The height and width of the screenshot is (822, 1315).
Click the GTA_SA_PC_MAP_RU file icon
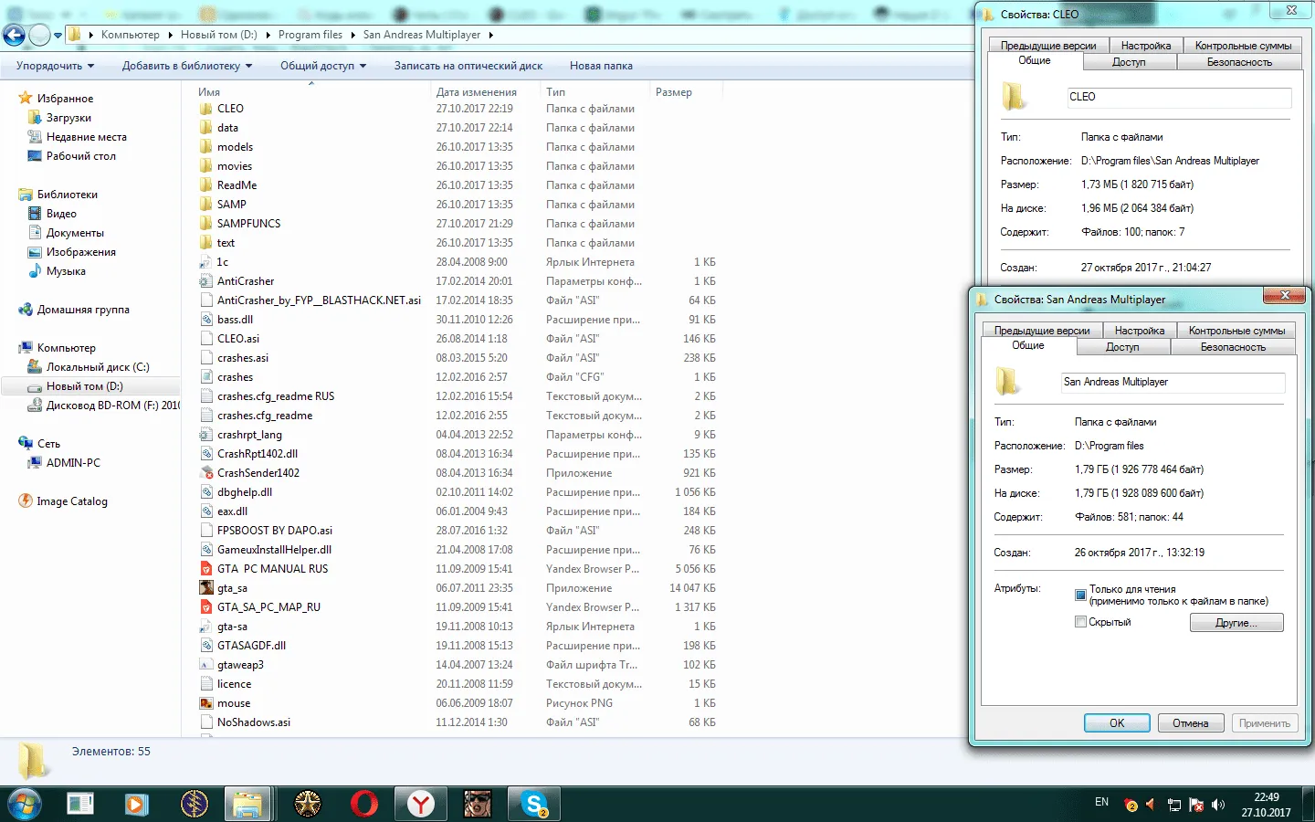click(x=206, y=607)
